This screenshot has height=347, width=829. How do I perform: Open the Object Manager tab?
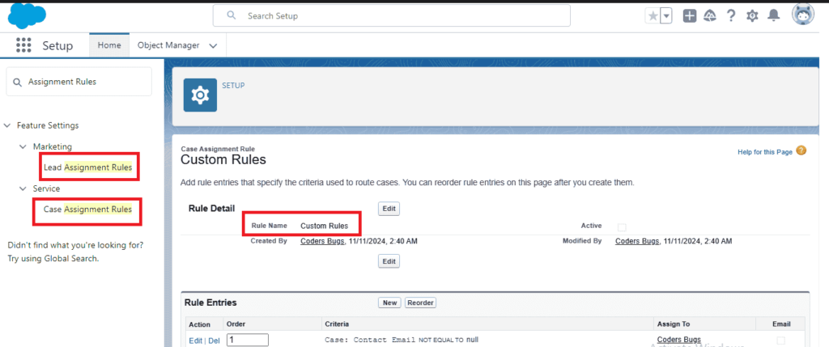click(x=168, y=45)
